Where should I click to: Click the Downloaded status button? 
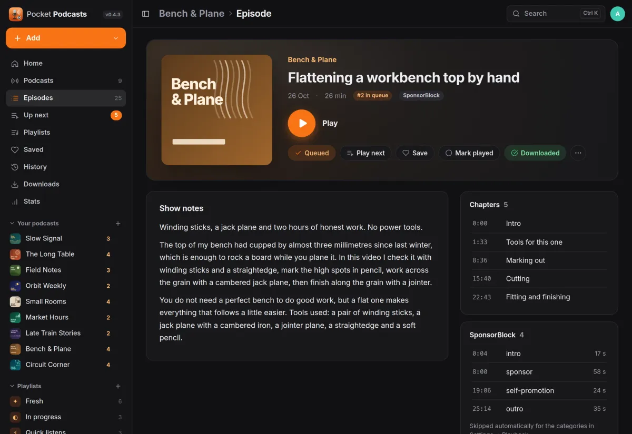coord(535,153)
